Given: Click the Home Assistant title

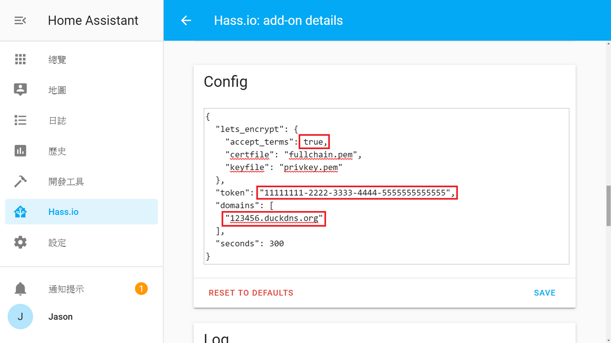Looking at the screenshot, I should (x=93, y=20).
